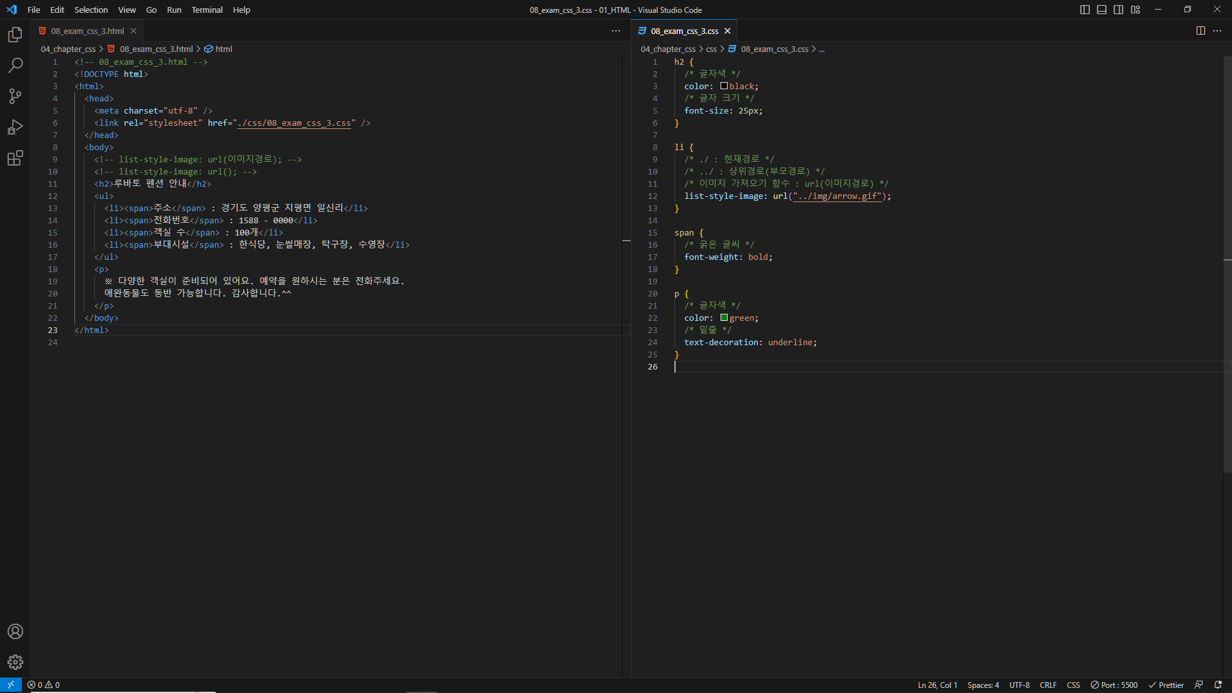Click the green color swatch
Screen dimensions: 1232x693
(x=724, y=318)
